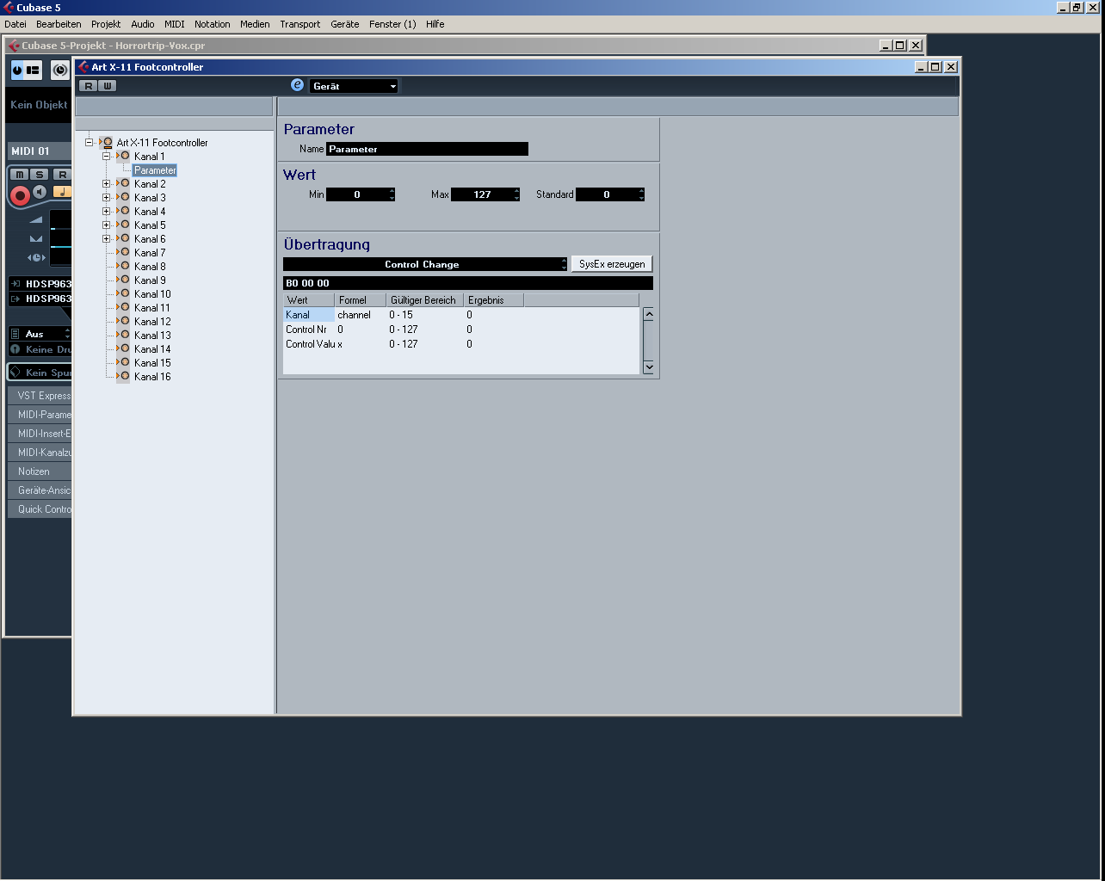Open the Geräte menu
1105x881 pixels.
344,24
